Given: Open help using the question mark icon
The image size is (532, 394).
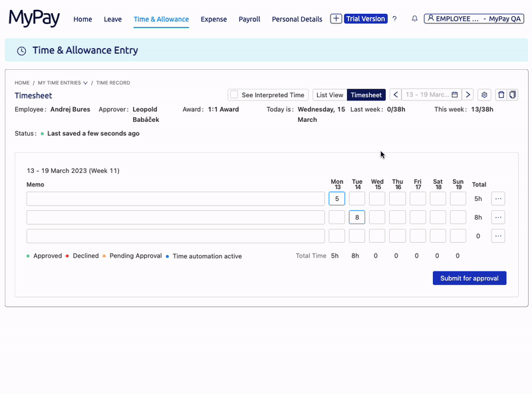Looking at the screenshot, I should pos(395,19).
